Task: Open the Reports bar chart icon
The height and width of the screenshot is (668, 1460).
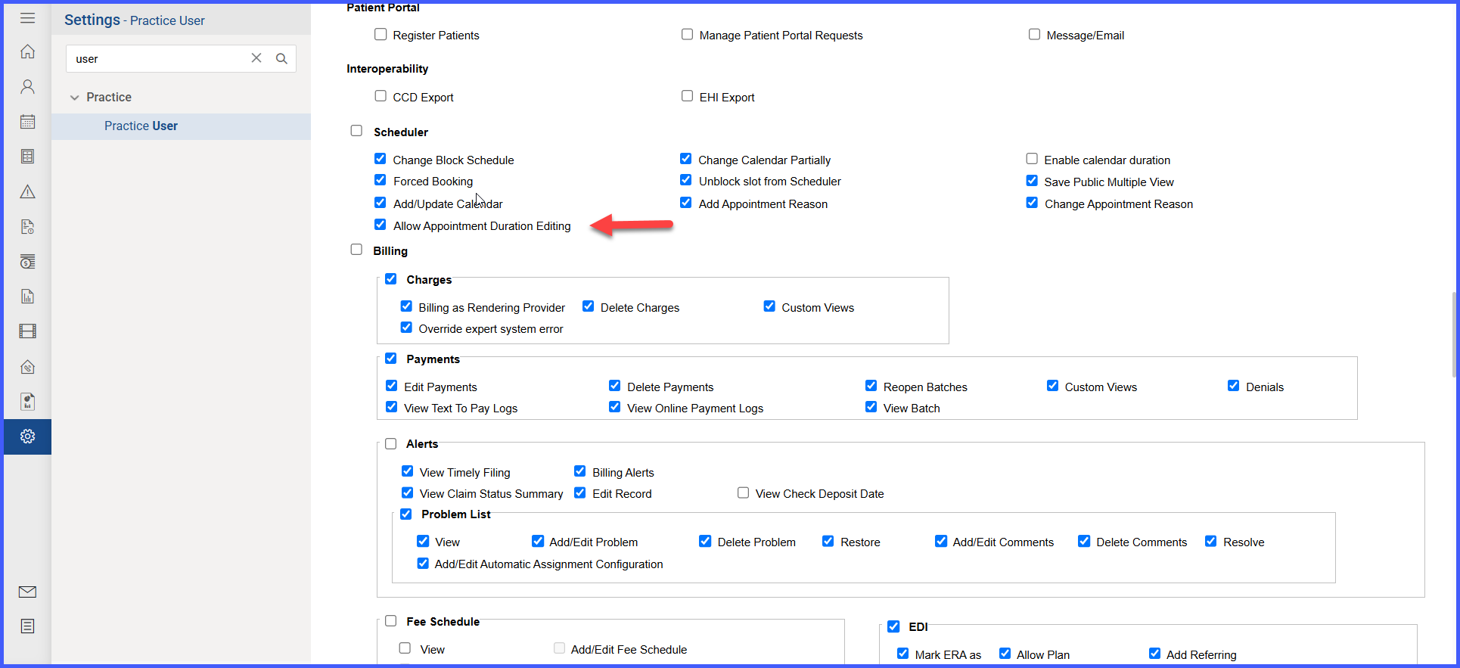Action: coord(27,296)
